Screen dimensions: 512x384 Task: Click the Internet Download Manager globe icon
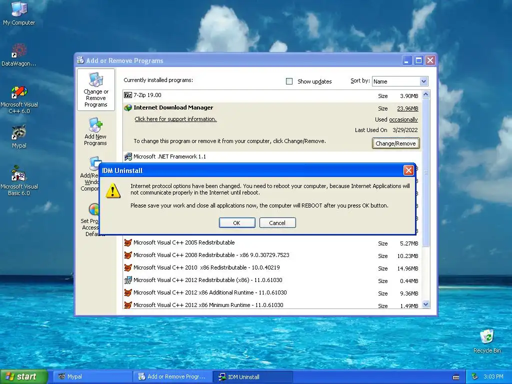[128, 108]
